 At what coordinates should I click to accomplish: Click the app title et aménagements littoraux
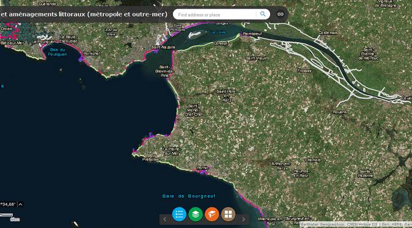84,14
